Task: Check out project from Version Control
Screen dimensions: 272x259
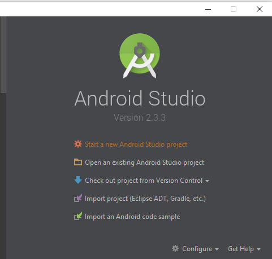Action: (144, 181)
